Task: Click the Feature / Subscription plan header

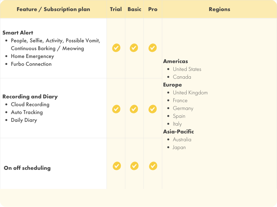Action: [x=53, y=9]
